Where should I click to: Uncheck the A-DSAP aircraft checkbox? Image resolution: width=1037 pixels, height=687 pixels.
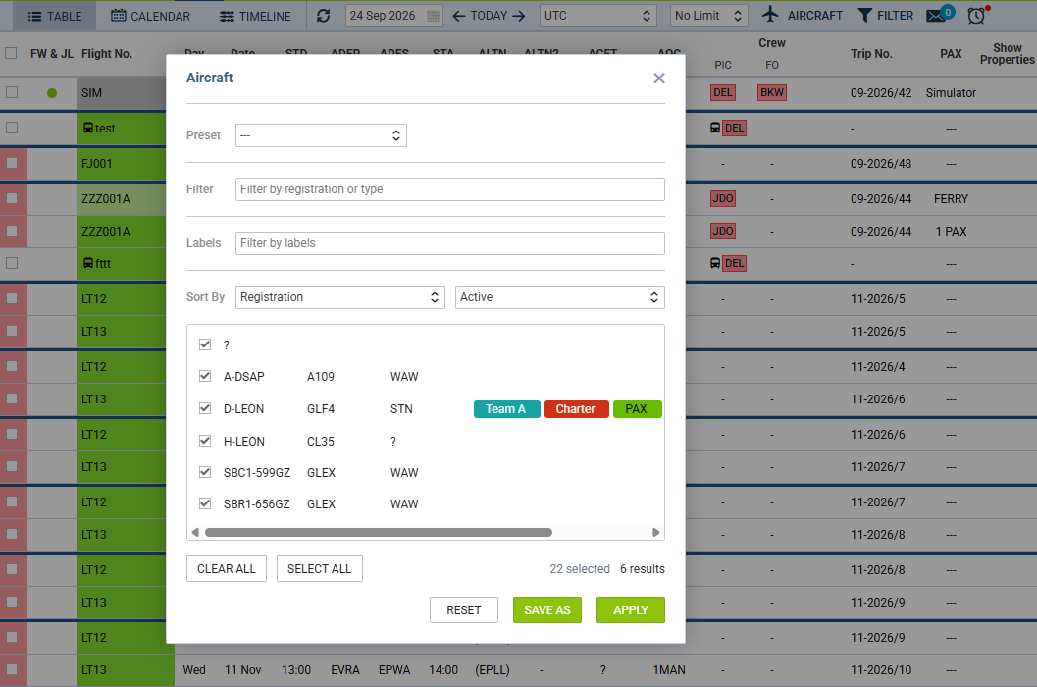coord(205,376)
